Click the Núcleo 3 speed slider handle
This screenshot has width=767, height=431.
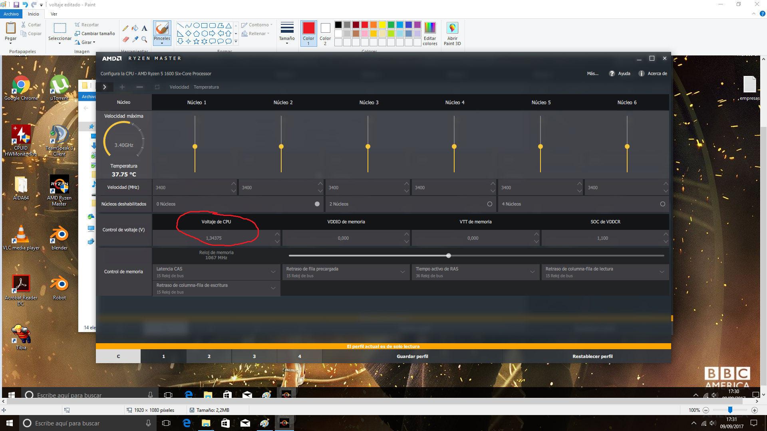[368, 146]
